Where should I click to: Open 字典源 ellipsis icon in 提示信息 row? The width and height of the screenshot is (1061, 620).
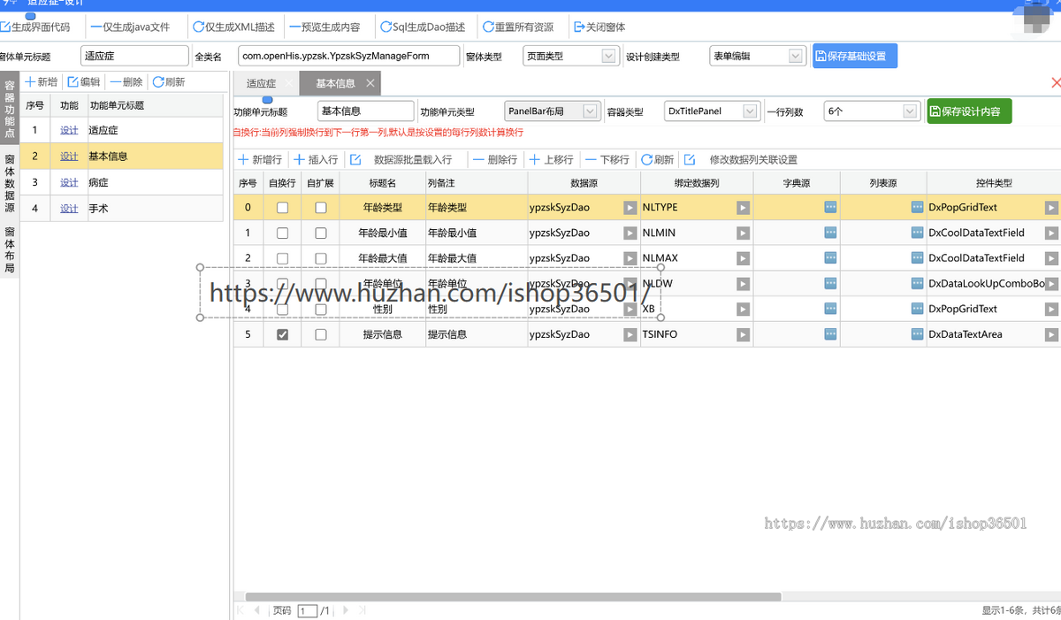click(x=830, y=335)
